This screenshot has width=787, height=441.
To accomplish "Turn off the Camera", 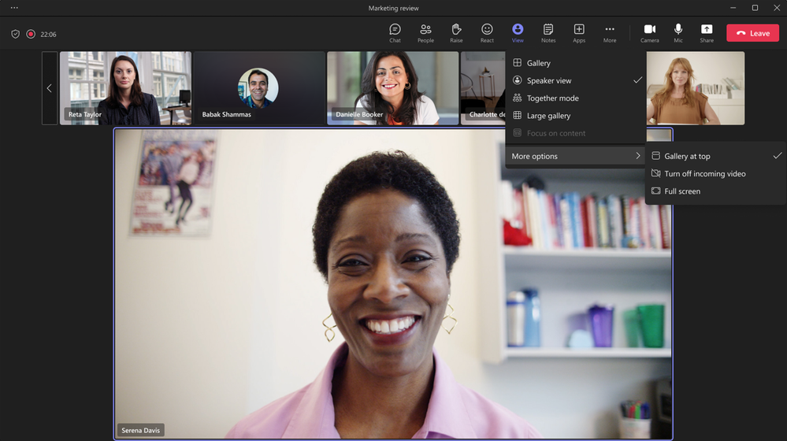I will [649, 33].
